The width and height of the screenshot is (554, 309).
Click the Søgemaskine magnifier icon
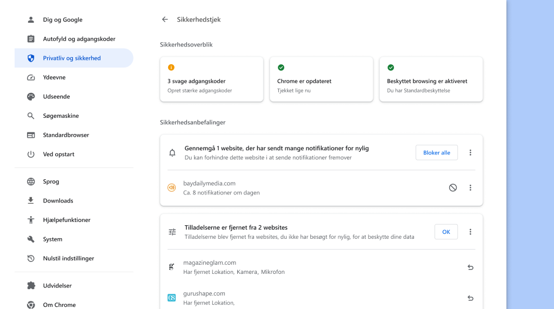(31, 116)
